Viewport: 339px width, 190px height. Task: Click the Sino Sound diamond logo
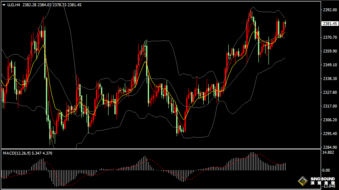click(302, 181)
